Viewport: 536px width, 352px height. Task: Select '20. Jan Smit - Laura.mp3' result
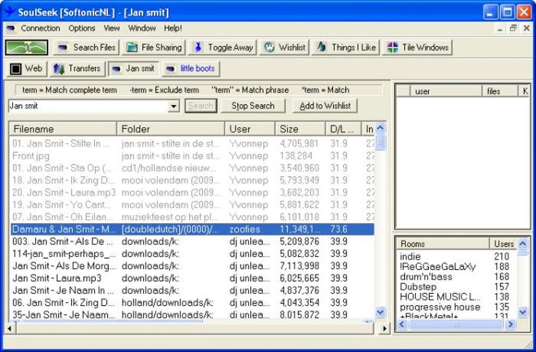[x=192, y=193]
